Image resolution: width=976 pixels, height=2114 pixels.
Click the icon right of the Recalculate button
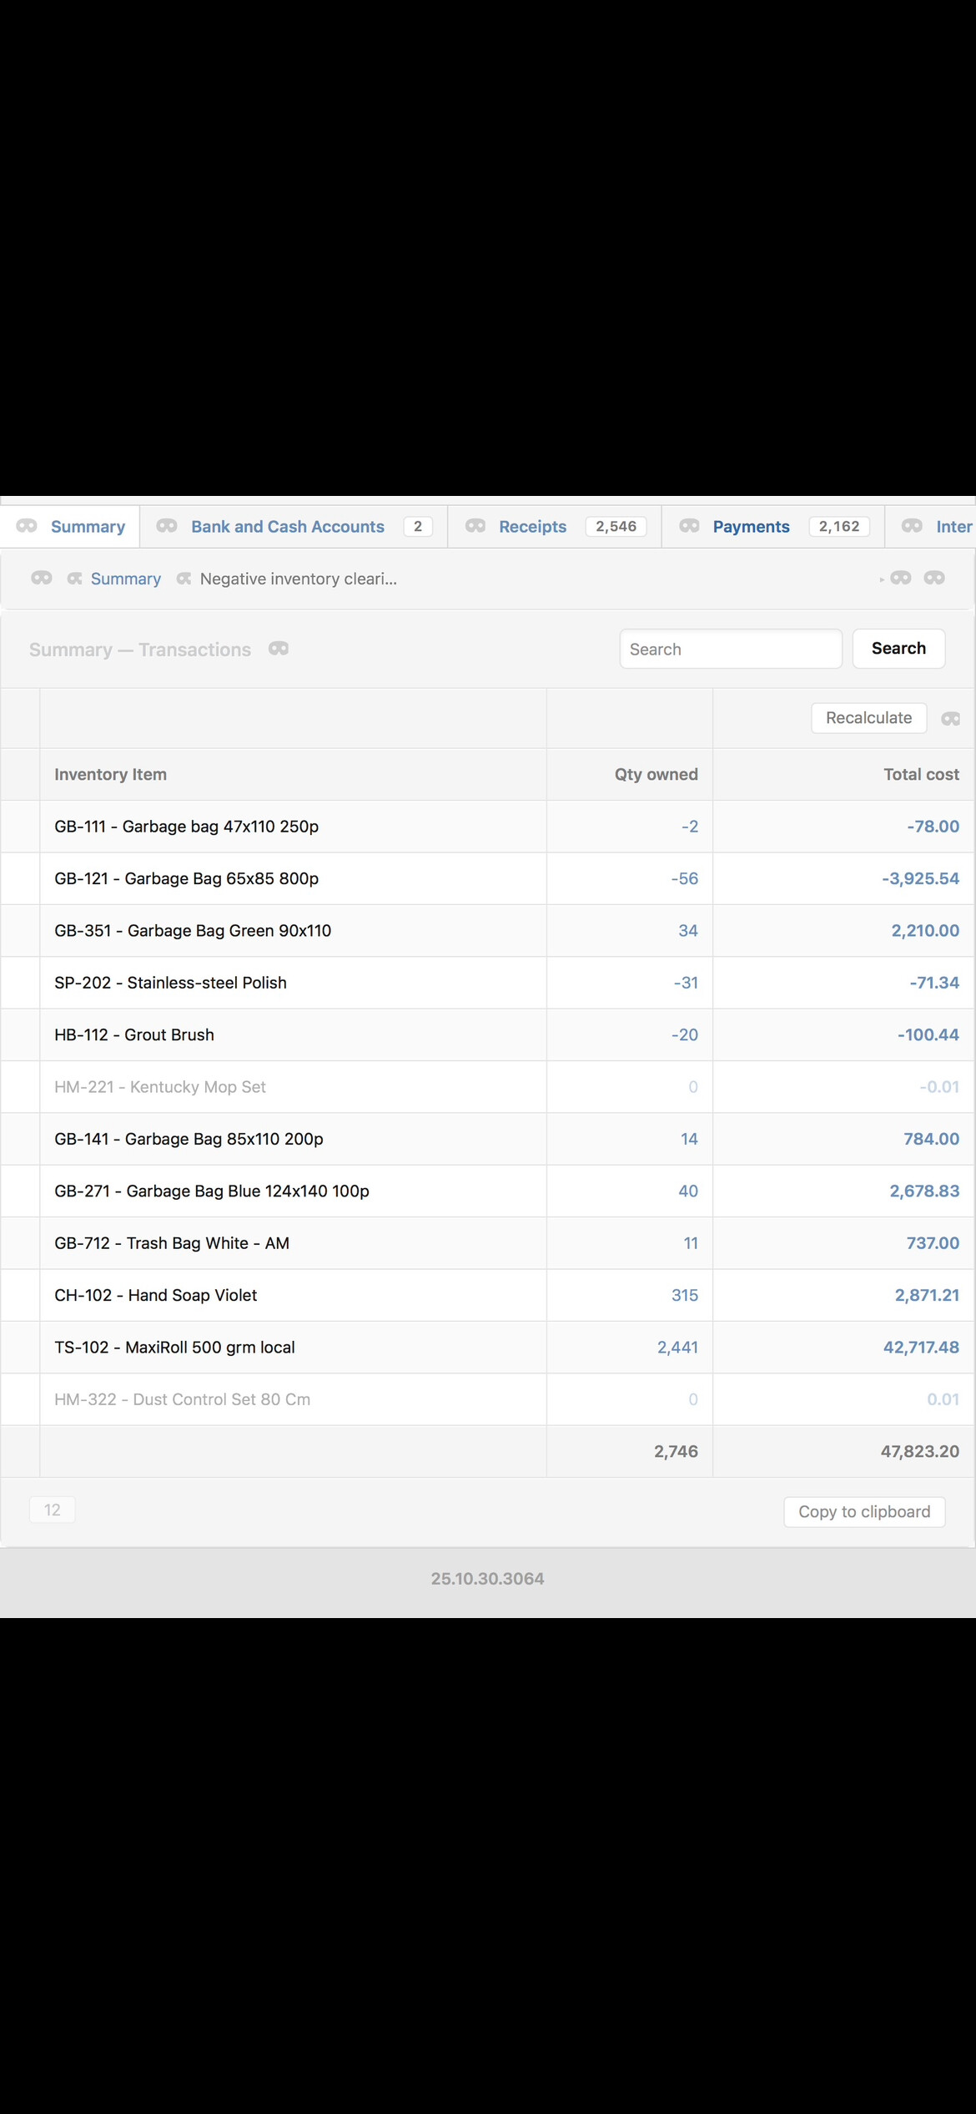(x=950, y=719)
